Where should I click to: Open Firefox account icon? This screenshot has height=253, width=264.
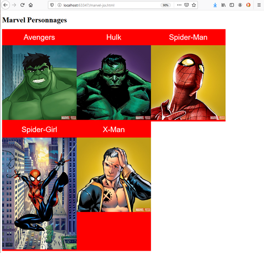pyautogui.click(x=240, y=5)
